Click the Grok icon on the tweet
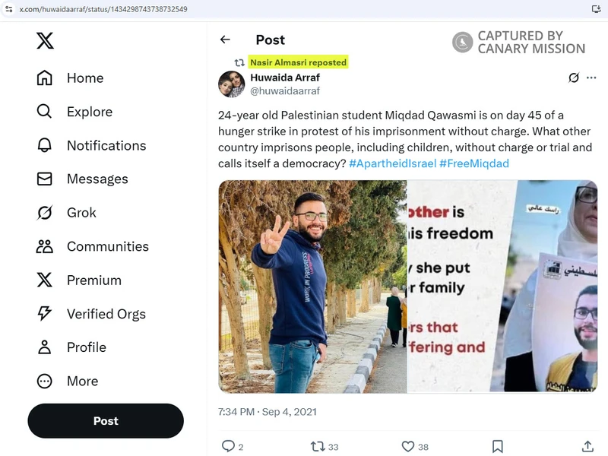Screen dimensions: 608x456 tap(574, 78)
